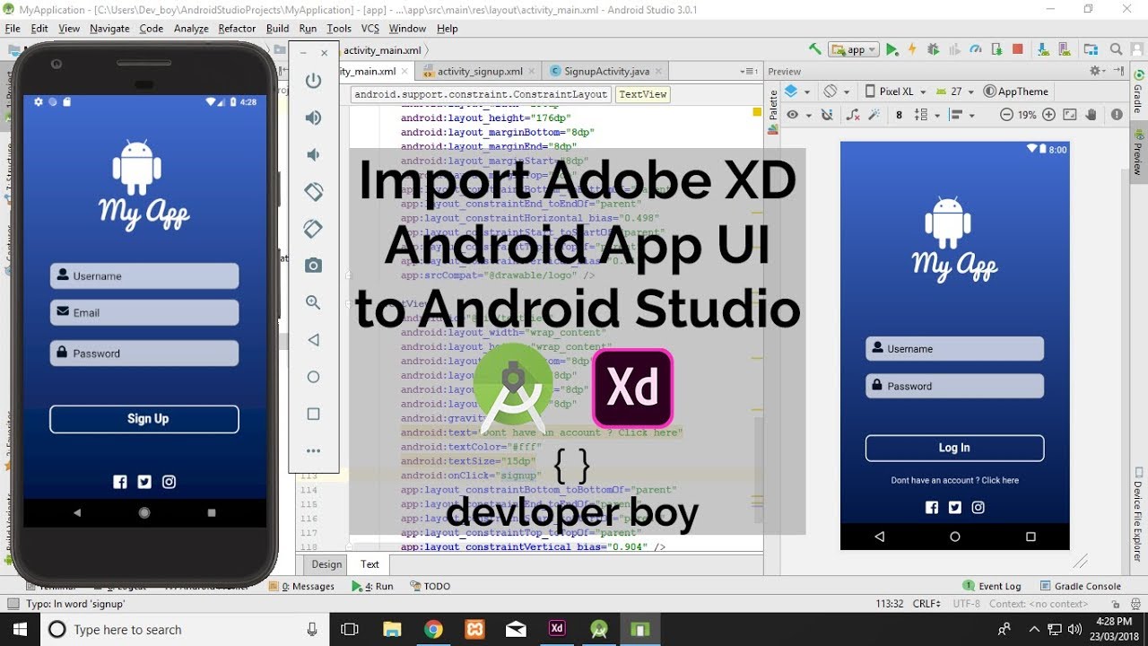This screenshot has height=646, width=1148.
Task: Open design surface layers dropdown
Action: (797, 92)
